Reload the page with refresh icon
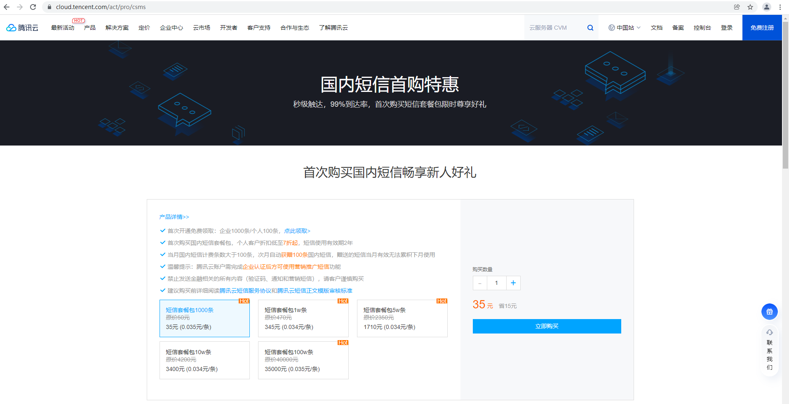 pos(33,7)
